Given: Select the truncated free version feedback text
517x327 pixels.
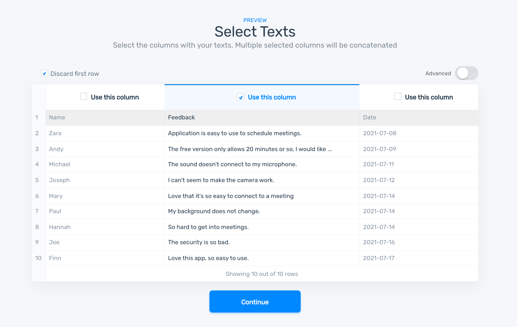Looking at the screenshot, I should click(250, 149).
